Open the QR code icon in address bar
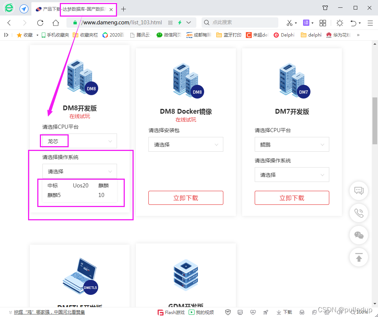 pyautogui.click(x=171, y=23)
